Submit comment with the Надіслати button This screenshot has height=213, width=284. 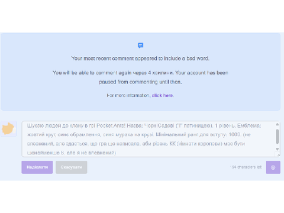click(x=37, y=167)
